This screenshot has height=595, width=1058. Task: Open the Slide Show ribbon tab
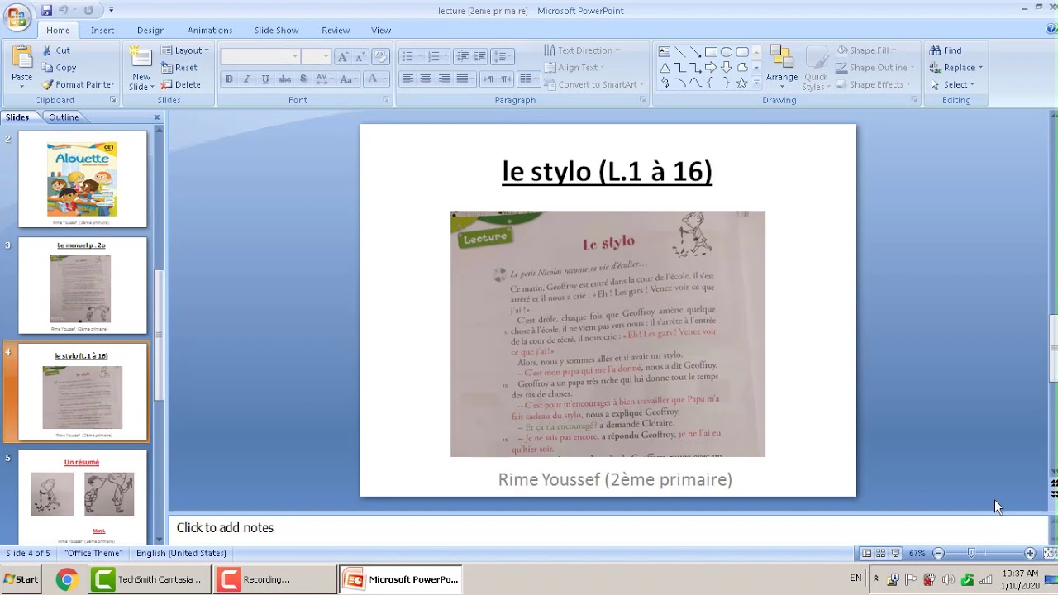tap(276, 30)
